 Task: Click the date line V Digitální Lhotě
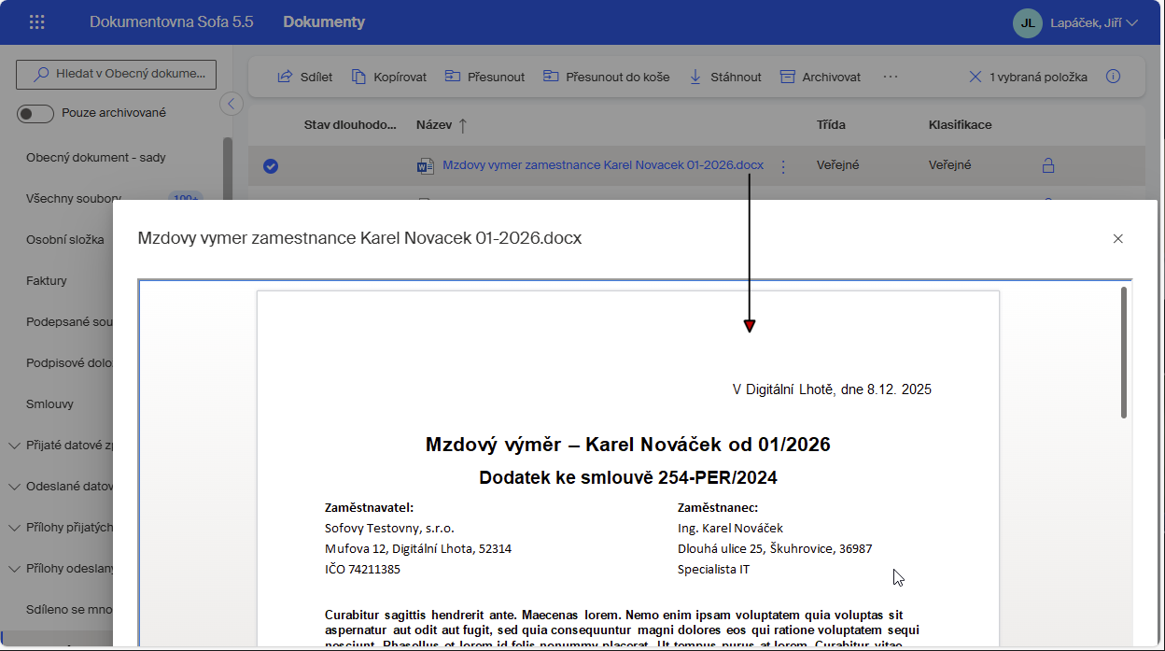point(832,389)
